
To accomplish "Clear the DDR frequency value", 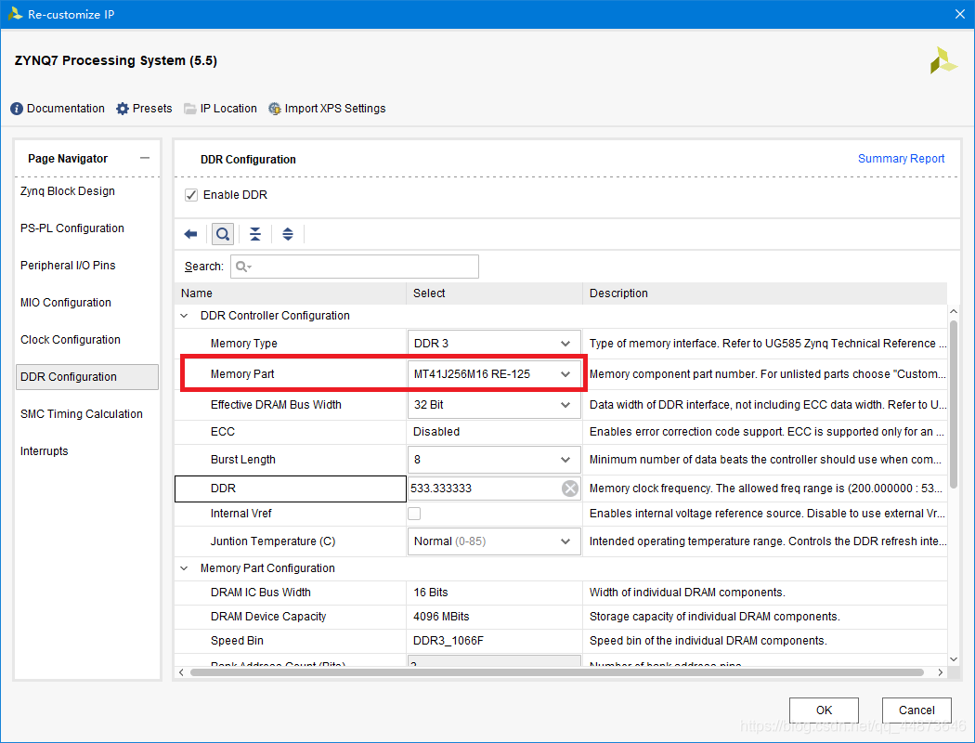I will (x=569, y=489).
